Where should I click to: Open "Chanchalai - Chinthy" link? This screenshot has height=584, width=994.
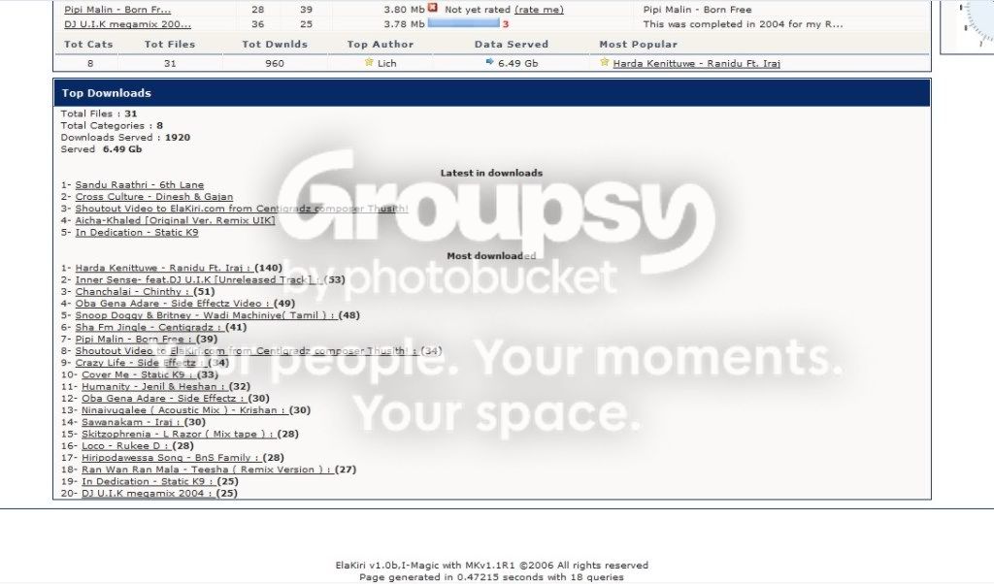pos(133,292)
